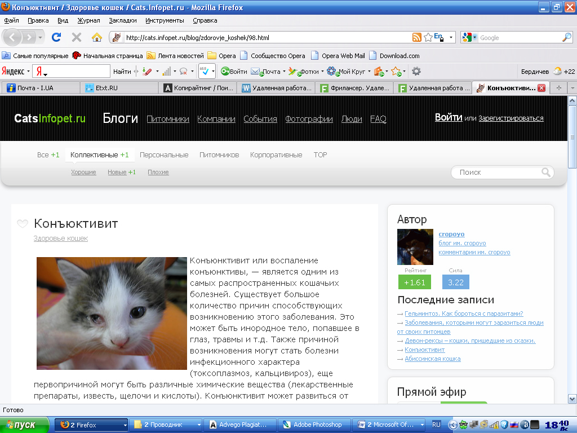Click the kitten article photo
The image size is (577, 433).
click(112, 313)
